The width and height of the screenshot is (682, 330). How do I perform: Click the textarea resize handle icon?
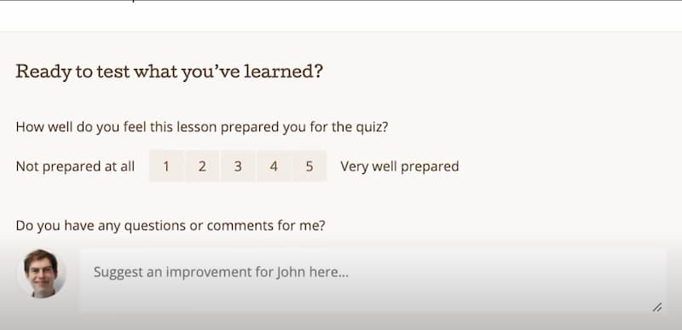656,307
